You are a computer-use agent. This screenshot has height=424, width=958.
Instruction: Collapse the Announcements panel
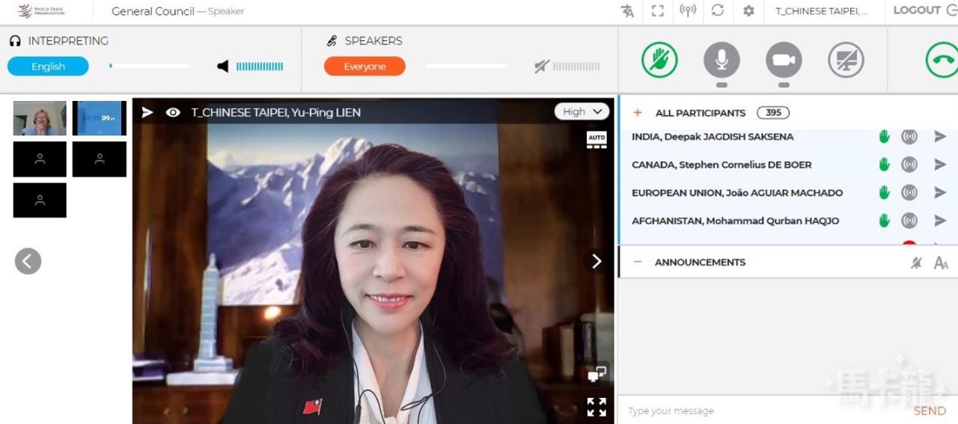point(638,262)
